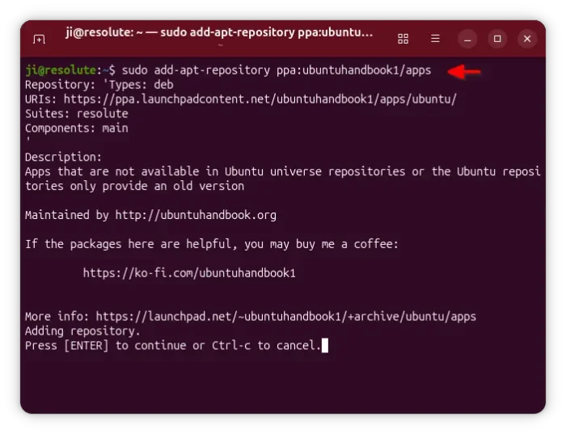Open the launchpad.net More info link

coord(286,316)
